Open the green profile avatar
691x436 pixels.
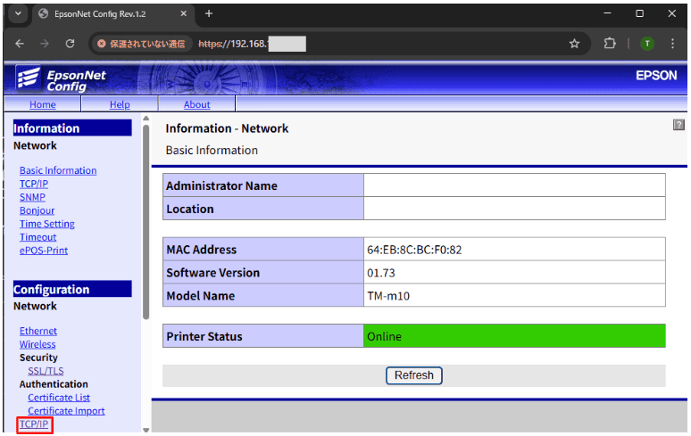[x=647, y=44]
